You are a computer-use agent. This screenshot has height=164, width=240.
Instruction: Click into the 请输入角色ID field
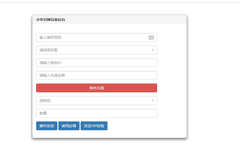96,63
